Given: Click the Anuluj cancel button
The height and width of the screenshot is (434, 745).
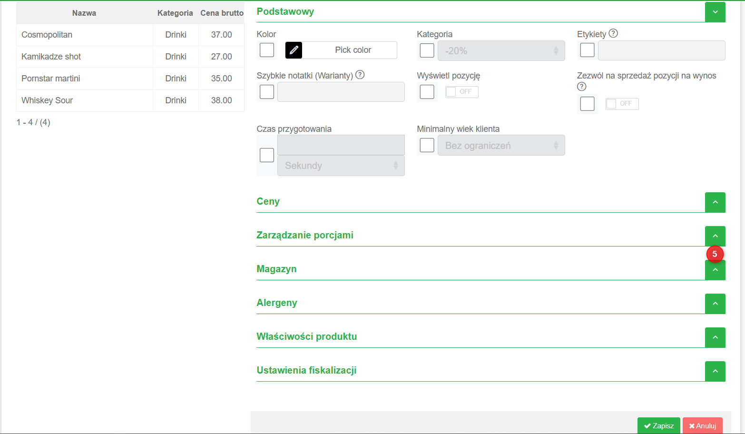Looking at the screenshot, I should pyautogui.click(x=702, y=426).
